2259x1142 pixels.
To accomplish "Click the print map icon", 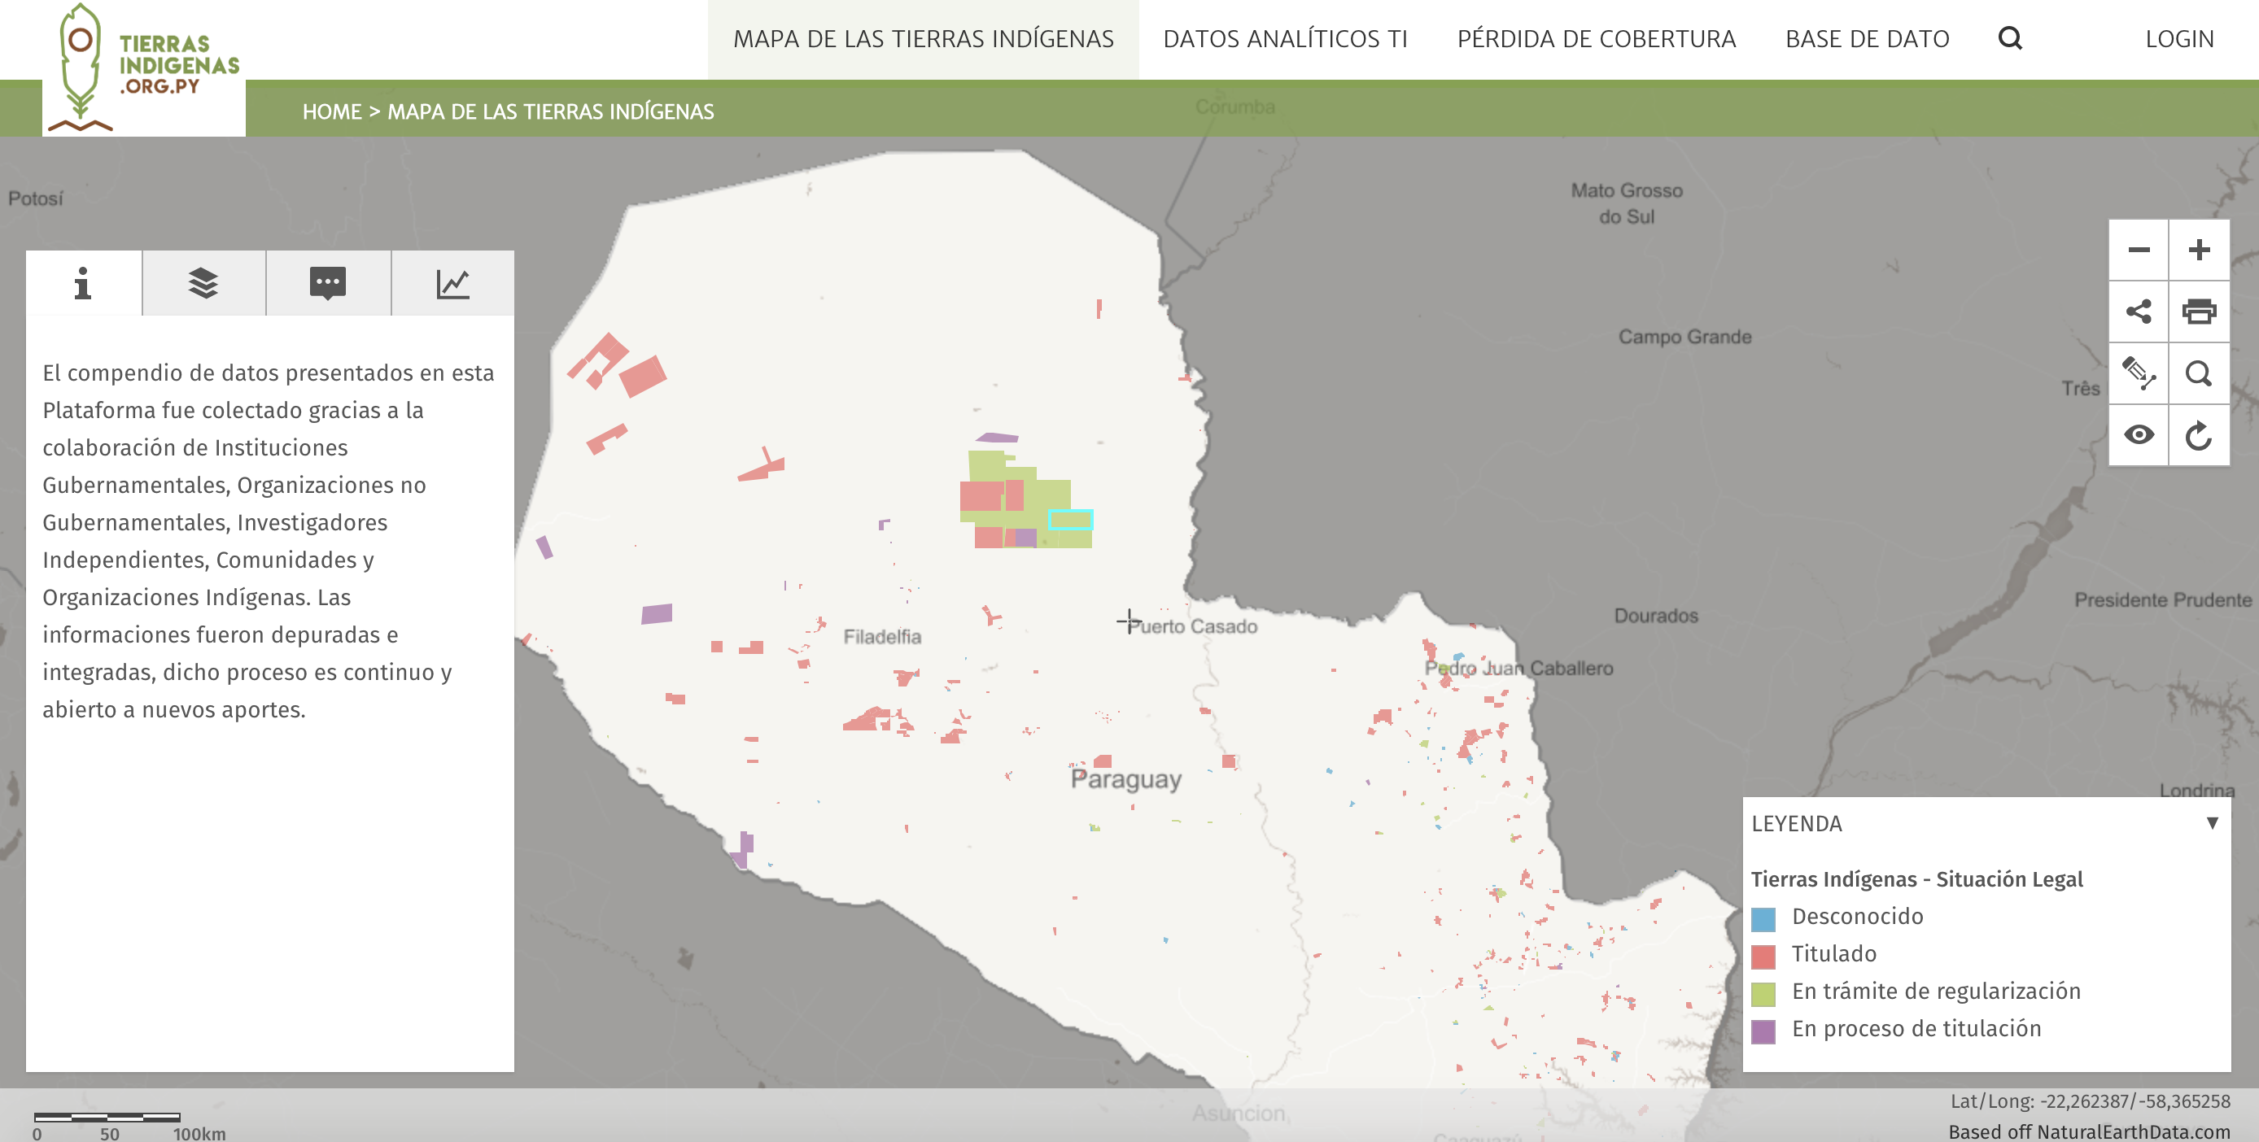I will [2200, 312].
